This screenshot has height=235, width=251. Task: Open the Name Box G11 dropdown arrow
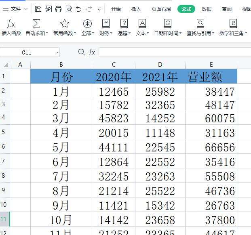tap(57, 52)
